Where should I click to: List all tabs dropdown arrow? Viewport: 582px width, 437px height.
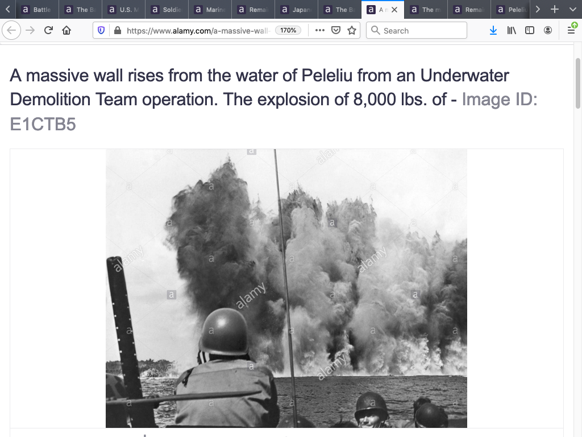572,10
